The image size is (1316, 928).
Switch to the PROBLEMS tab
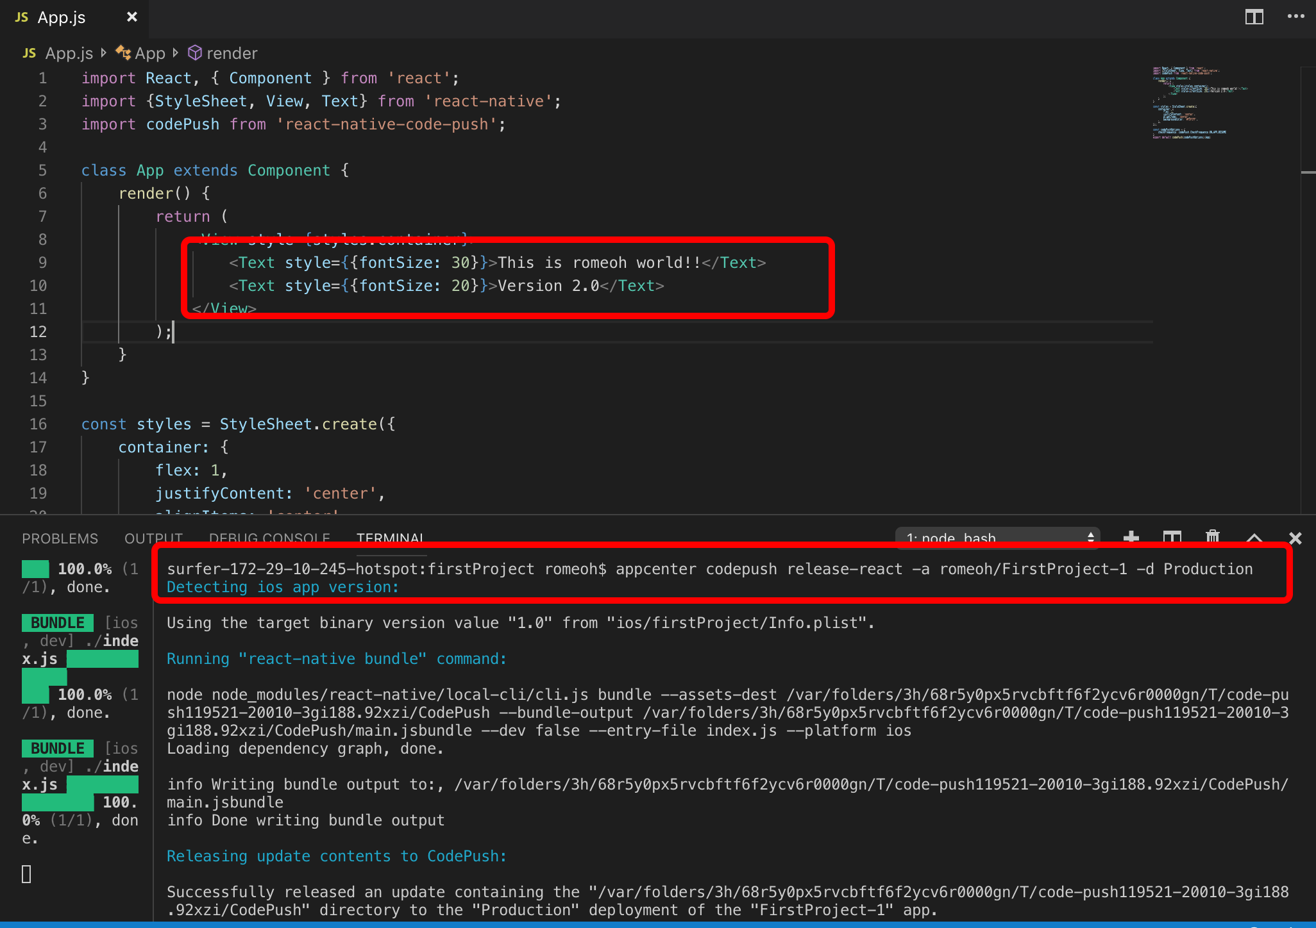[x=60, y=538]
